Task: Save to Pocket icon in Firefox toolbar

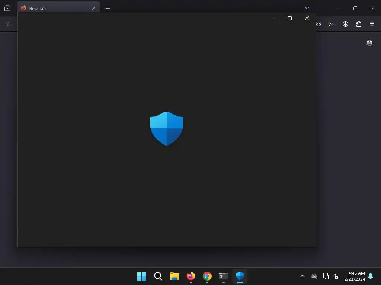Action: click(x=318, y=24)
